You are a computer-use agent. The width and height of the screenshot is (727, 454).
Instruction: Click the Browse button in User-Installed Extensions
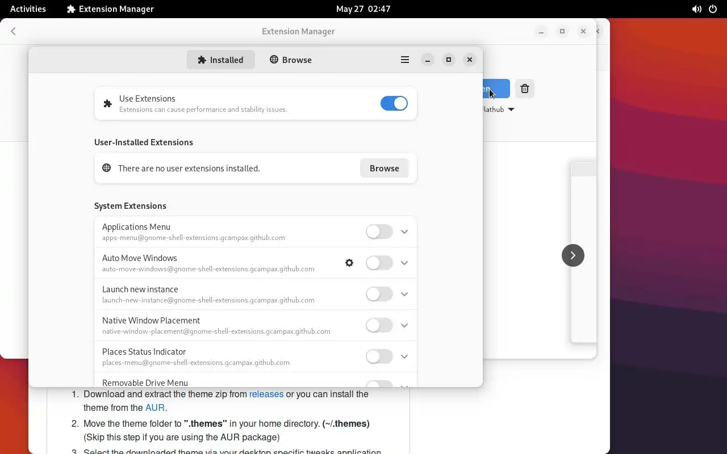pyautogui.click(x=385, y=168)
